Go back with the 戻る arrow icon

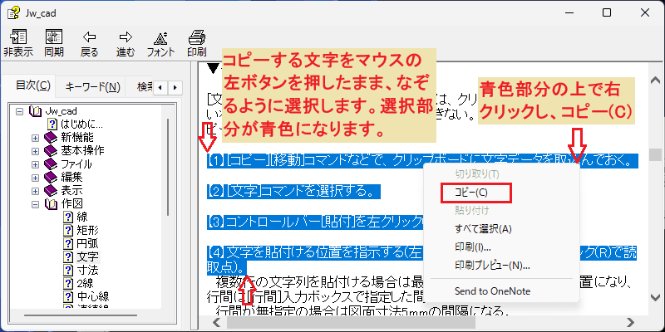[x=89, y=37]
